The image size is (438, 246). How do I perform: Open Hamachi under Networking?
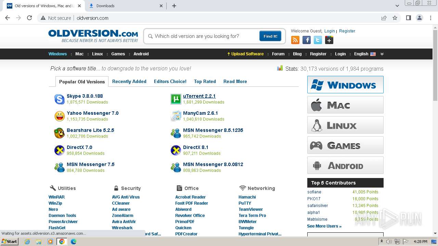tap(247, 197)
